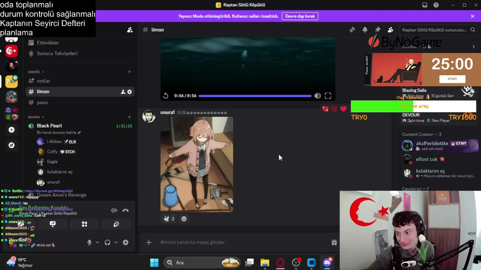This screenshot has width=481, height=270.
Task: Toggle the 3-count reaction on gif
Action: 169,219
